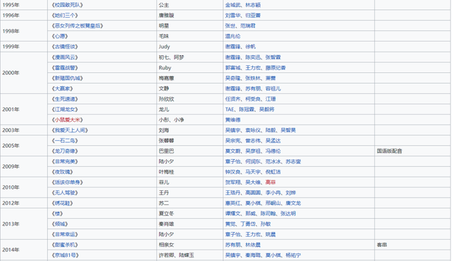The width and height of the screenshot is (452, 261).
Task: Click actor link 金城武
Action: 233,5
